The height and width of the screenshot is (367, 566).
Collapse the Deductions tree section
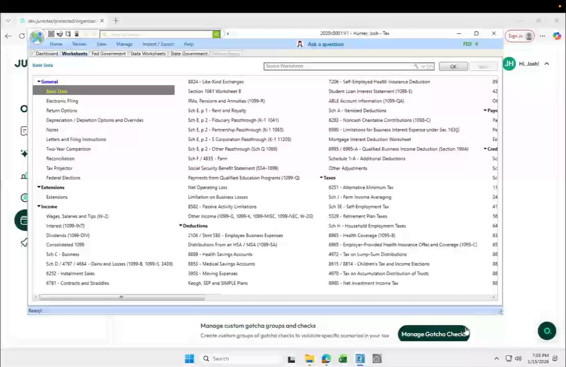[x=181, y=226]
